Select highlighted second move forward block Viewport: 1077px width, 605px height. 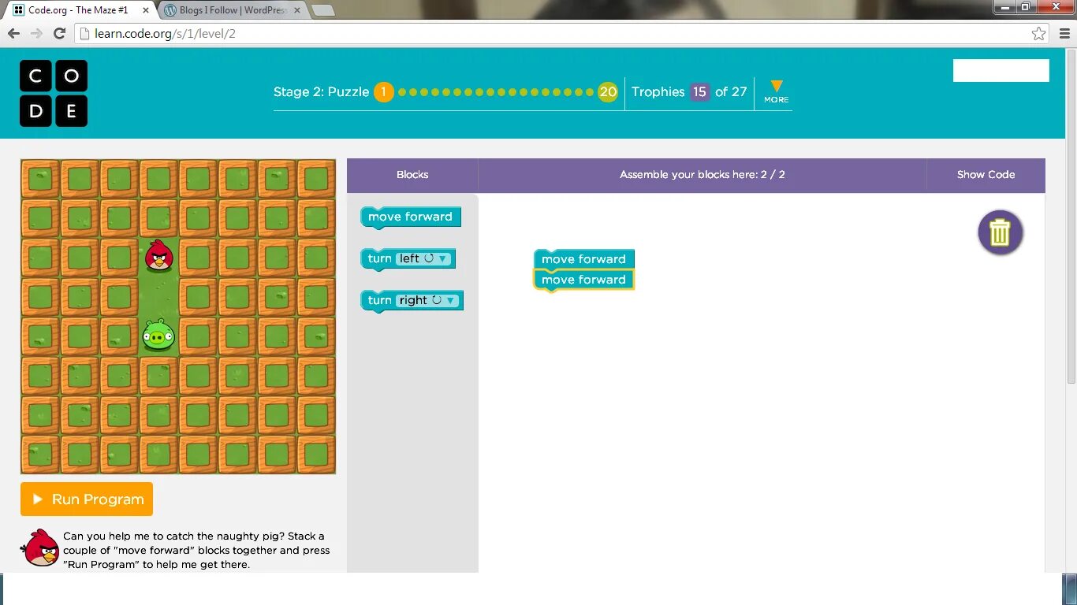pyautogui.click(x=583, y=280)
